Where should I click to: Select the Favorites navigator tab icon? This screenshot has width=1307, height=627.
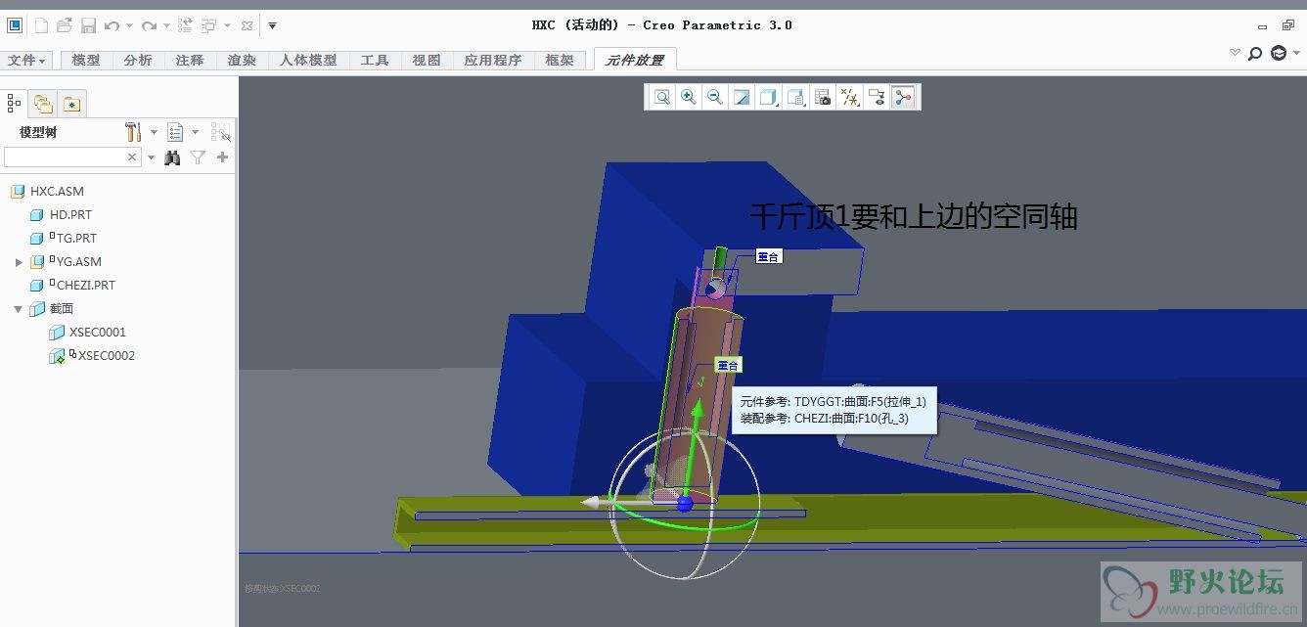(71, 103)
